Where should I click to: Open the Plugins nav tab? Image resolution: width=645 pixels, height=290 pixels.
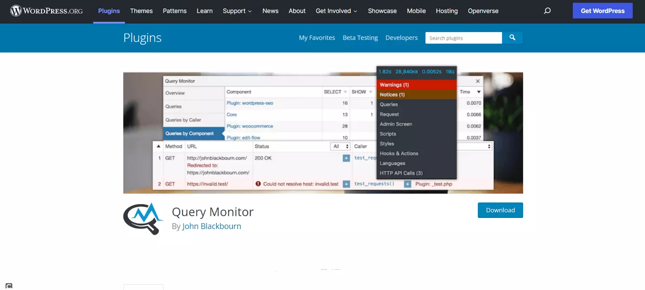tap(109, 11)
